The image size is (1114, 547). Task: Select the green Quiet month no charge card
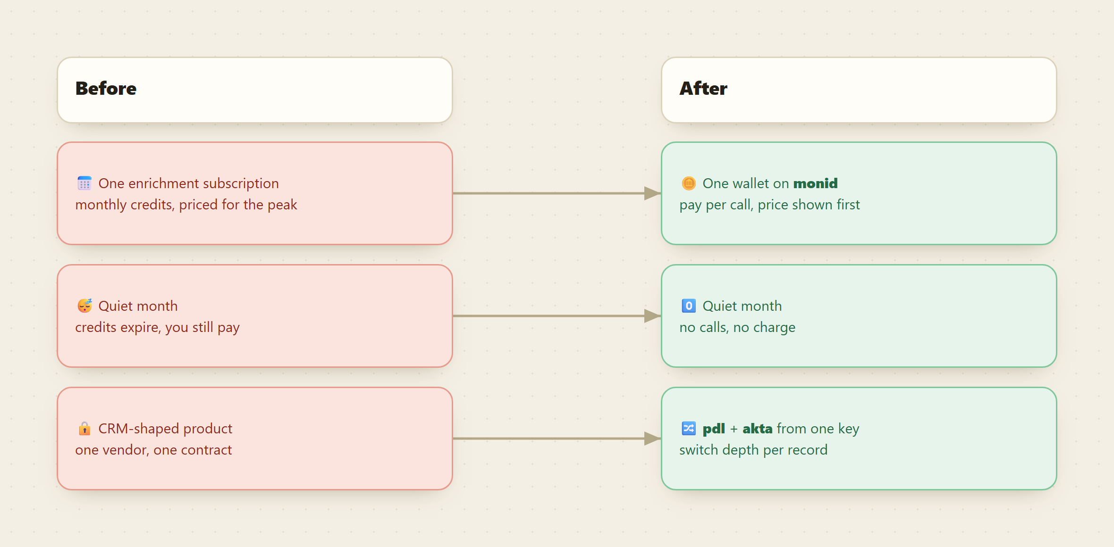[x=859, y=316]
